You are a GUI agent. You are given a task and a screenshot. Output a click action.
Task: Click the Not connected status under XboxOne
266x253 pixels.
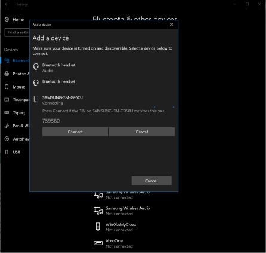coord(119,246)
